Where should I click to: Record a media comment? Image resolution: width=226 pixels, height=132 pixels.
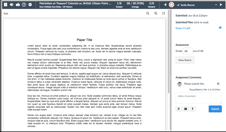[186, 109]
